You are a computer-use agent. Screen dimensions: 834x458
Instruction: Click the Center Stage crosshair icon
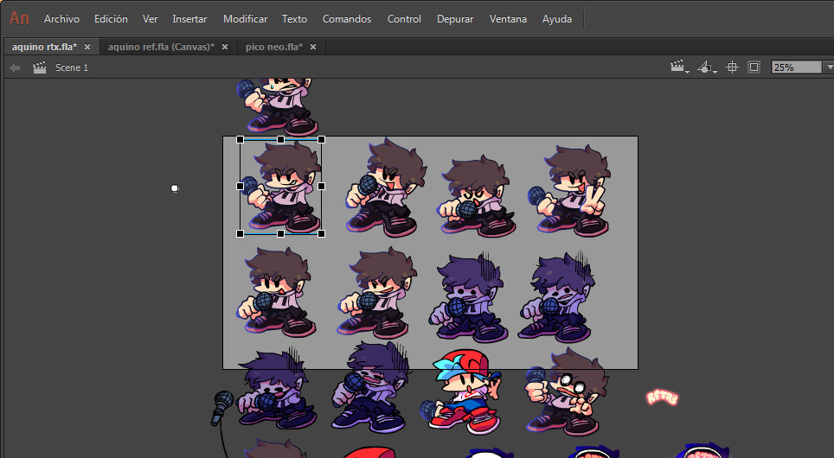click(x=732, y=67)
